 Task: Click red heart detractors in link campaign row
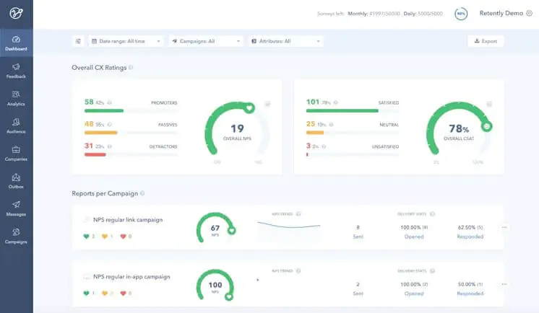(123, 236)
